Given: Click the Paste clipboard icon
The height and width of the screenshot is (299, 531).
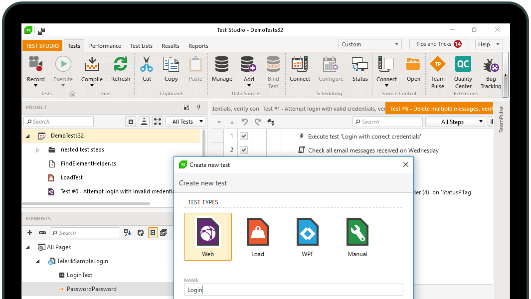Looking at the screenshot, I should coord(195,64).
